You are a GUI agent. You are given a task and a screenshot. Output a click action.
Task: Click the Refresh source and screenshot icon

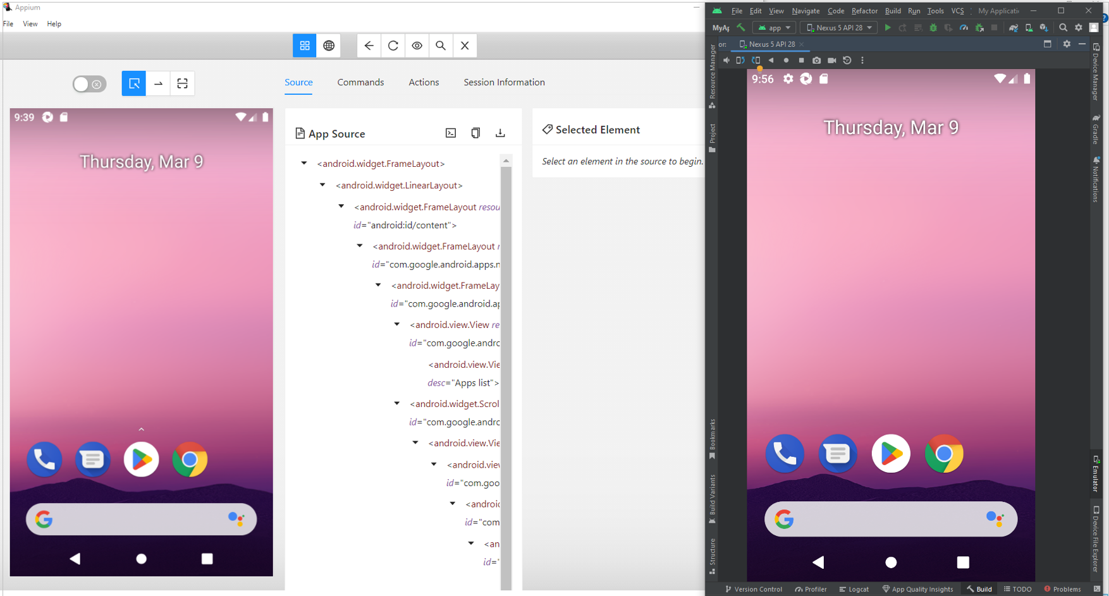[x=393, y=46]
